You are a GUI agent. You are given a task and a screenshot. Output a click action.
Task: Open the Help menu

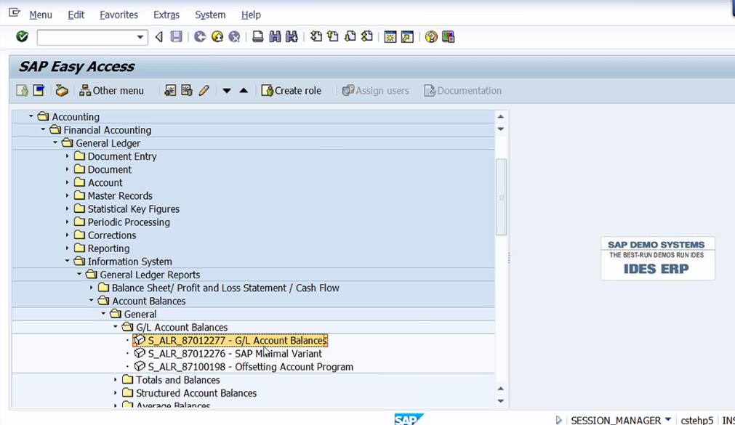click(251, 15)
